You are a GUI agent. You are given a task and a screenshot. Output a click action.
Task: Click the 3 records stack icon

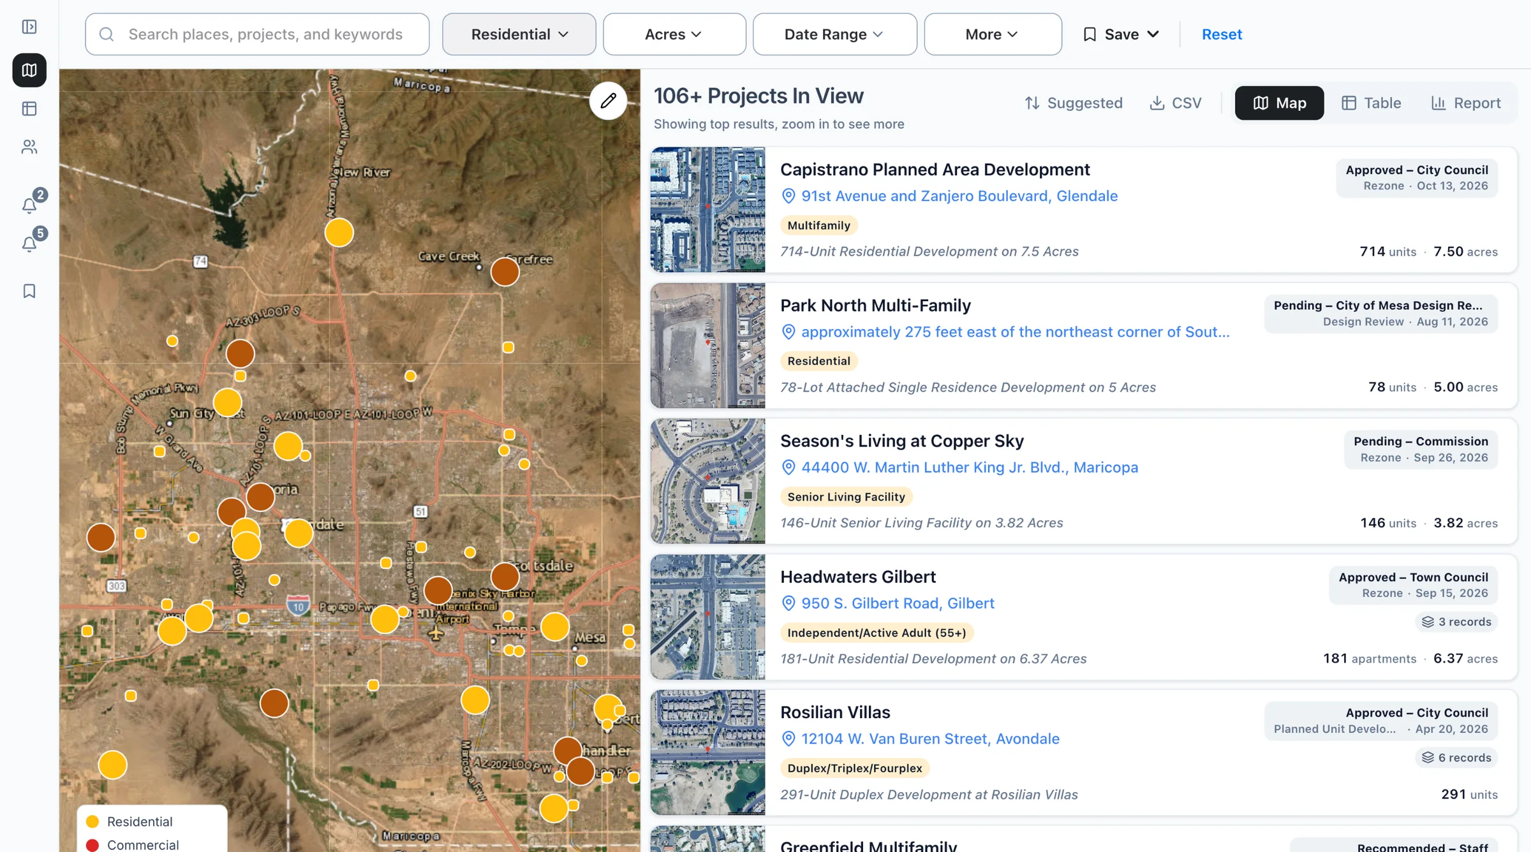pos(1428,622)
